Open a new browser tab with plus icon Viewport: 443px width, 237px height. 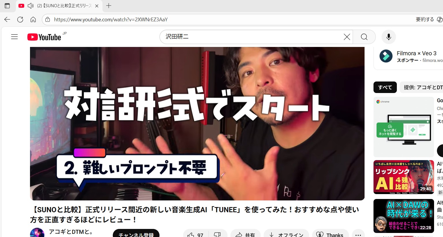(109, 6)
